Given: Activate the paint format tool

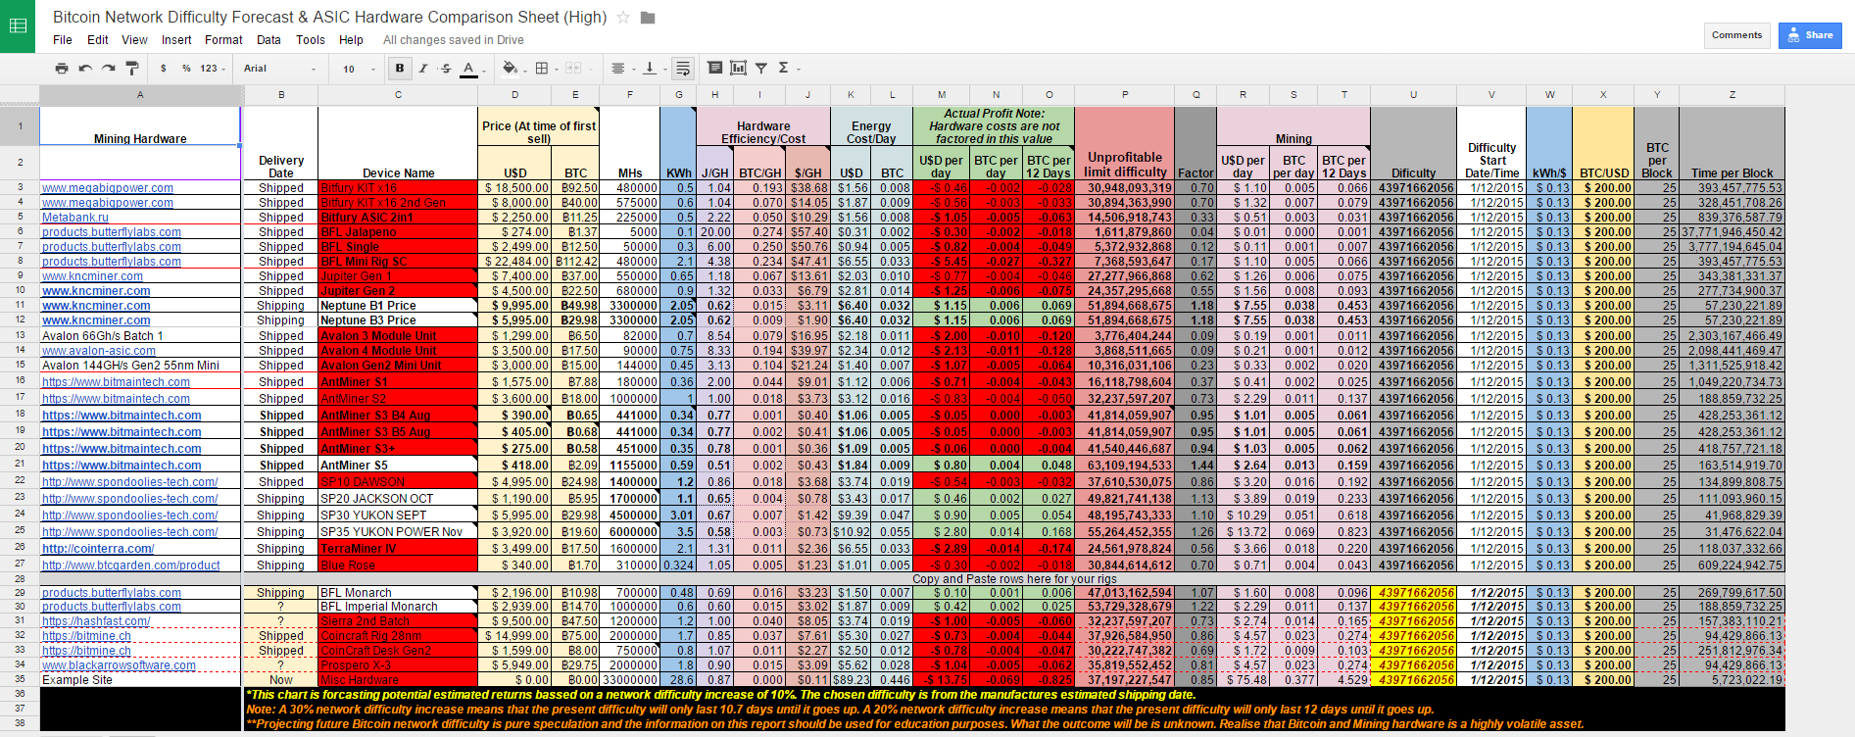Looking at the screenshot, I should (132, 69).
